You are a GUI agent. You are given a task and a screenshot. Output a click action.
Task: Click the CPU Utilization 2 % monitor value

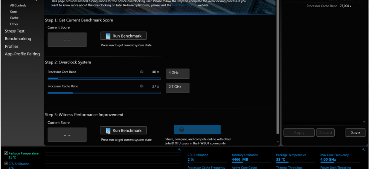point(191,160)
